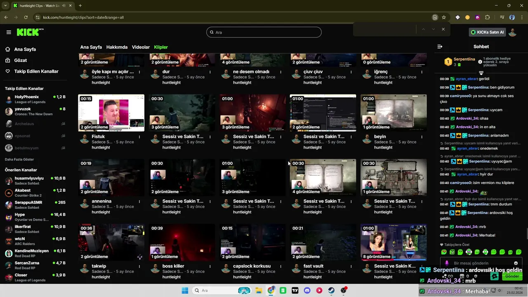Viewport: 528px width, 297px height.
Task: Switch to the Ana Sayfa channel tab
Action: tap(91, 47)
